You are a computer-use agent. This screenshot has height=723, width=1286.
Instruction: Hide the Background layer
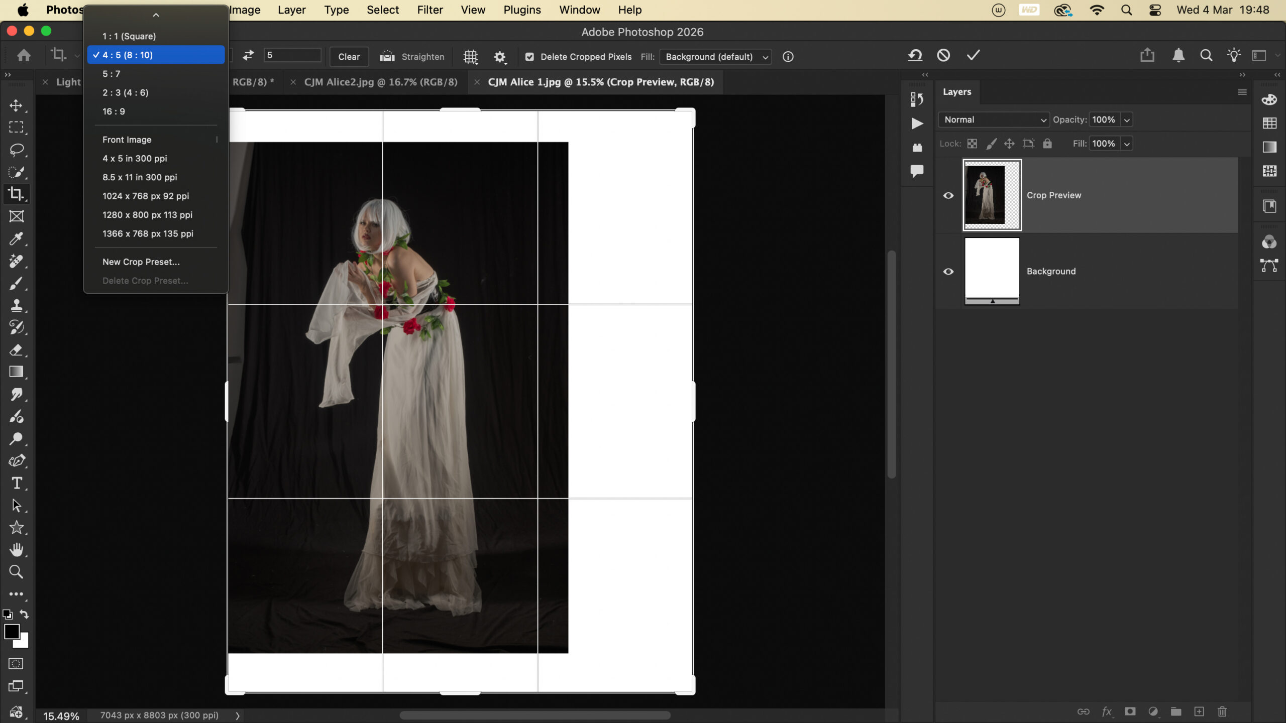point(948,272)
